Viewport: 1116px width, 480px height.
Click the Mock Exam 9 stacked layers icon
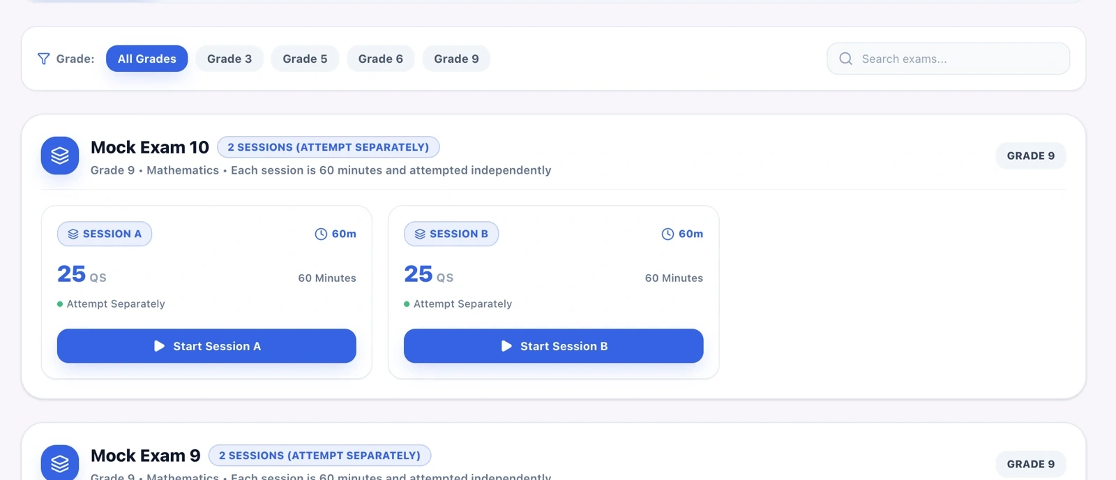point(60,463)
